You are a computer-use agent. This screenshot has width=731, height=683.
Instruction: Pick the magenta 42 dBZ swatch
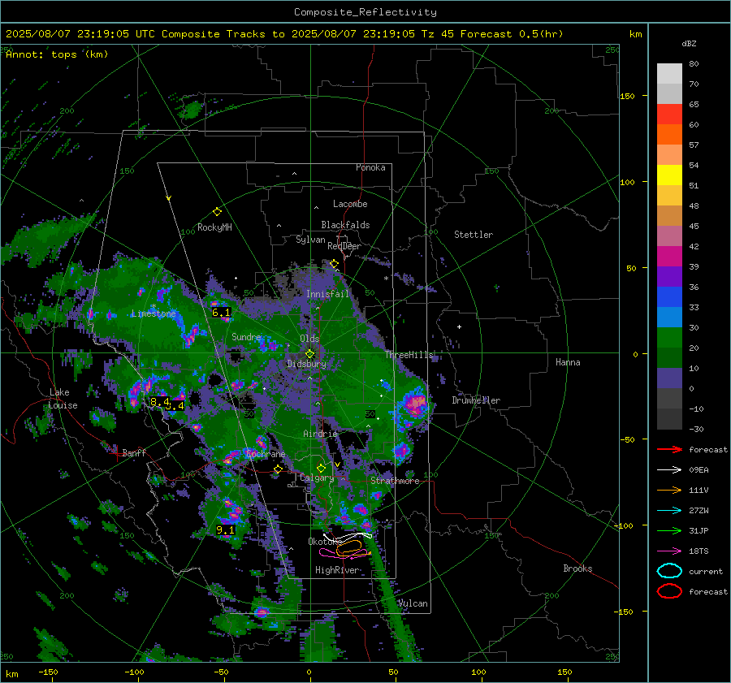pyautogui.click(x=669, y=256)
